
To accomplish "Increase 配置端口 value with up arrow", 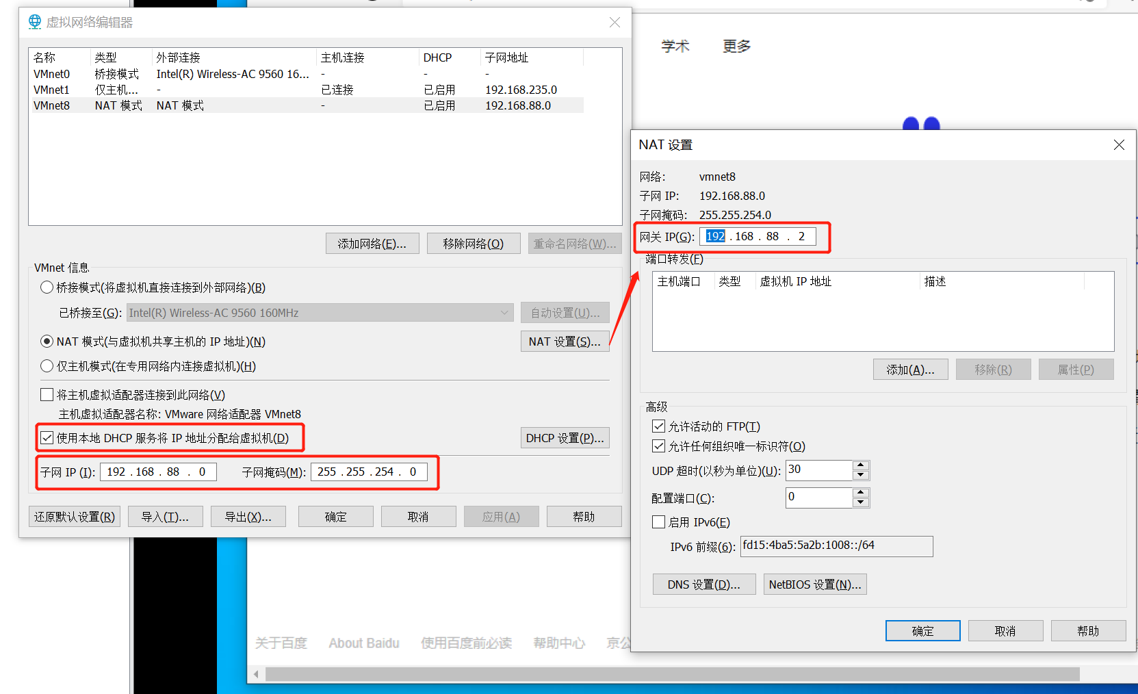I will coord(862,493).
